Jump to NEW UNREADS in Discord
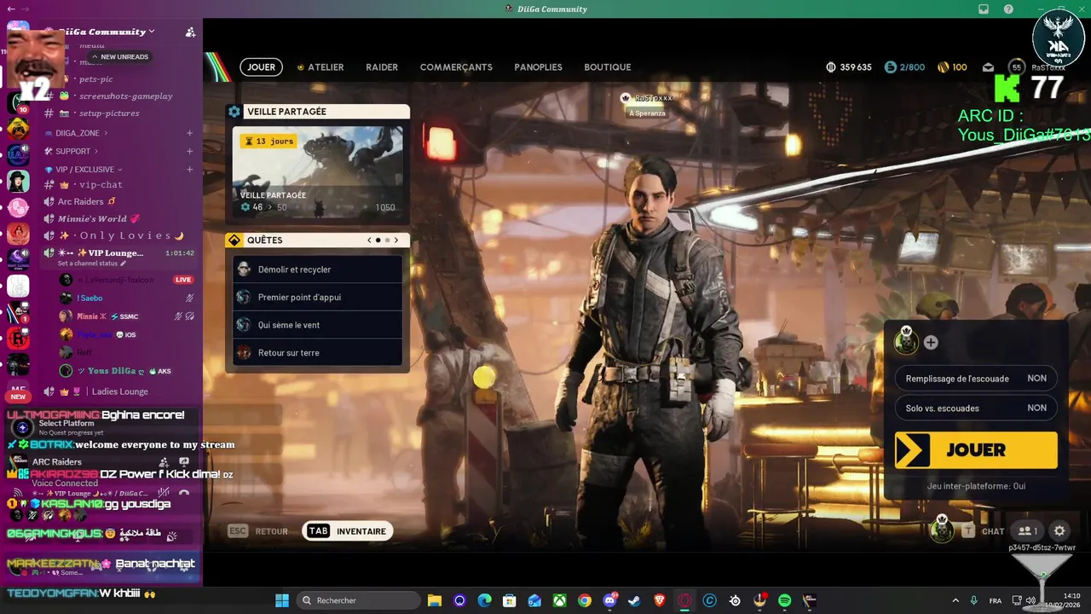The height and width of the screenshot is (614, 1091). point(119,57)
